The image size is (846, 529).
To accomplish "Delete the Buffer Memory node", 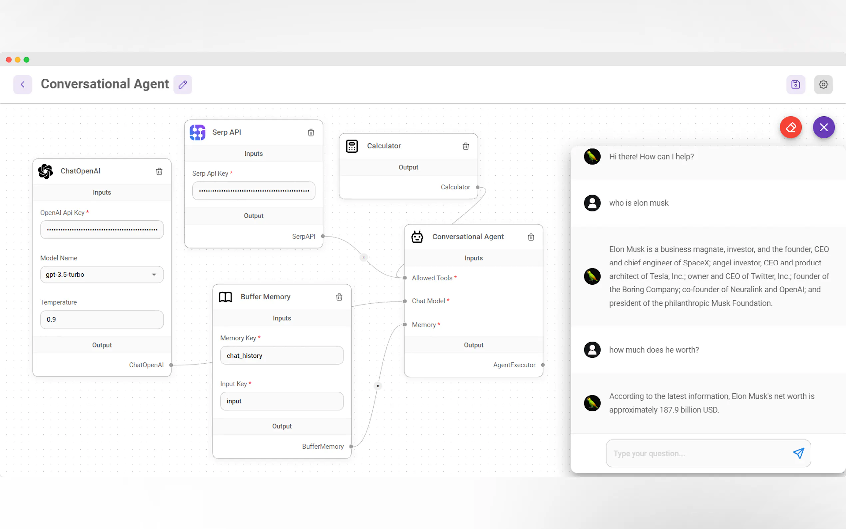I will [339, 297].
